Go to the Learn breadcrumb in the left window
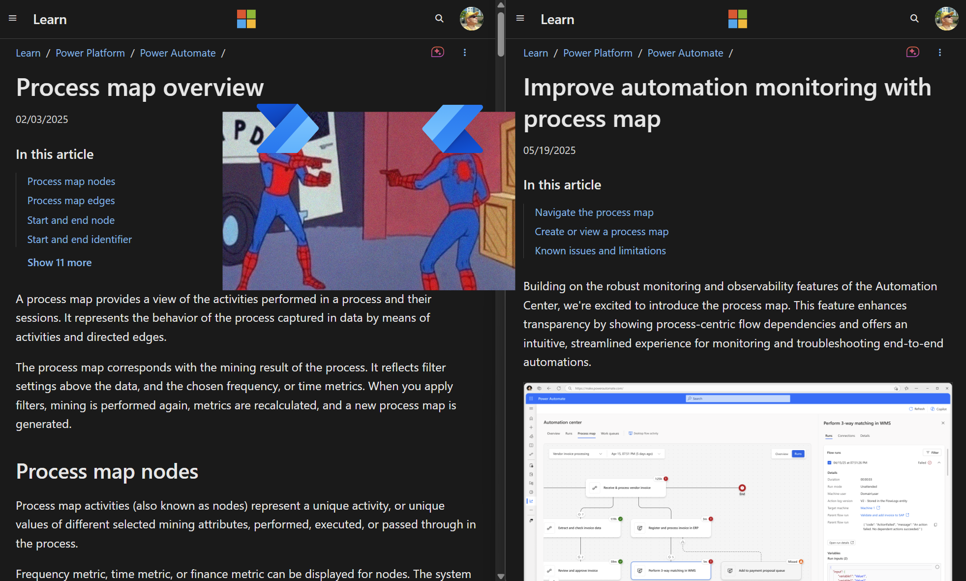Viewport: 966px width, 581px height. (28, 53)
